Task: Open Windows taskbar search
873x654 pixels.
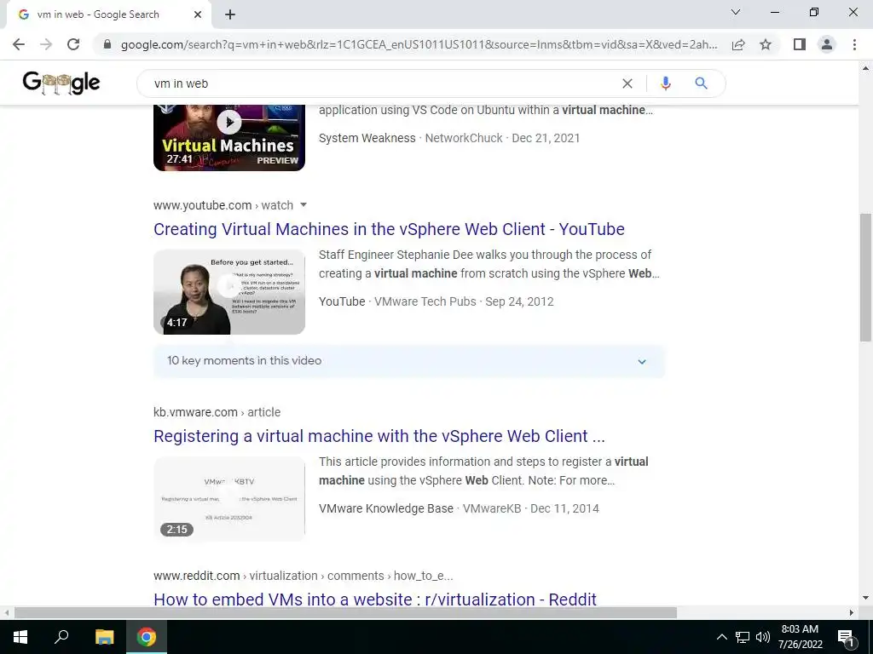Action: click(x=61, y=637)
